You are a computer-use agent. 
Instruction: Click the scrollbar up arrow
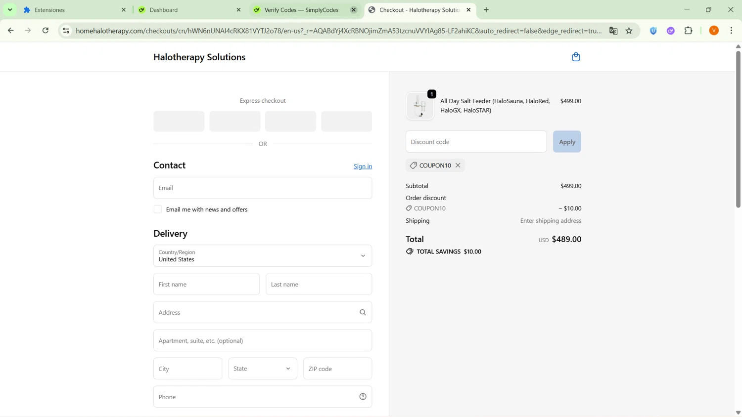click(x=738, y=46)
